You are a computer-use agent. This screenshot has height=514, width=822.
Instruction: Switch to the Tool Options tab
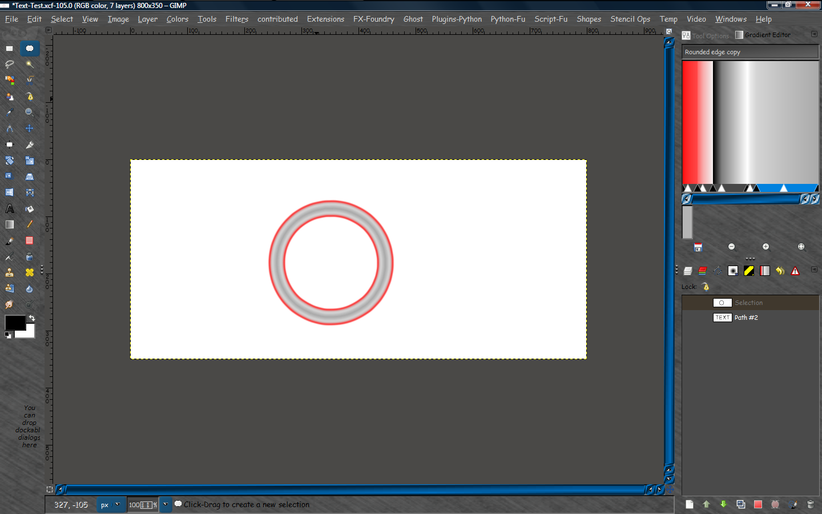point(706,35)
